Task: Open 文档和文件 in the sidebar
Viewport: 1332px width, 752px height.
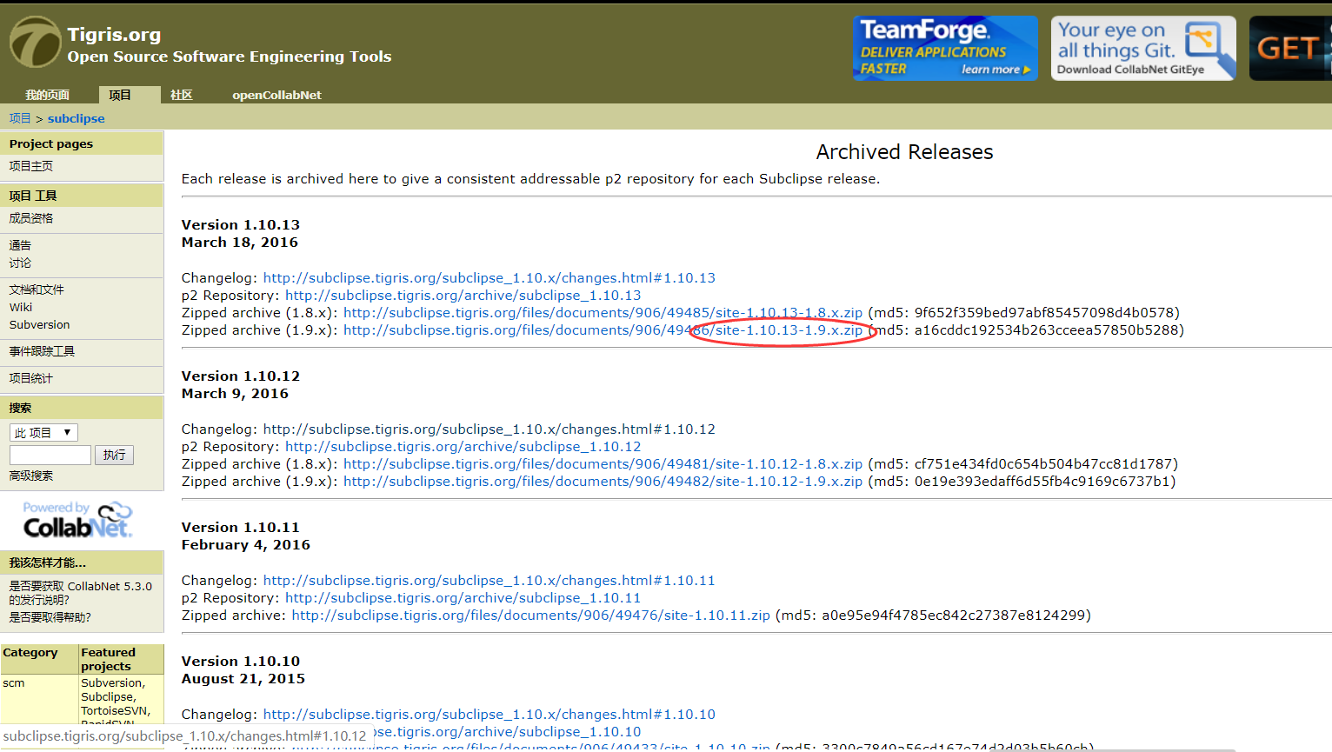Action: tap(37, 289)
